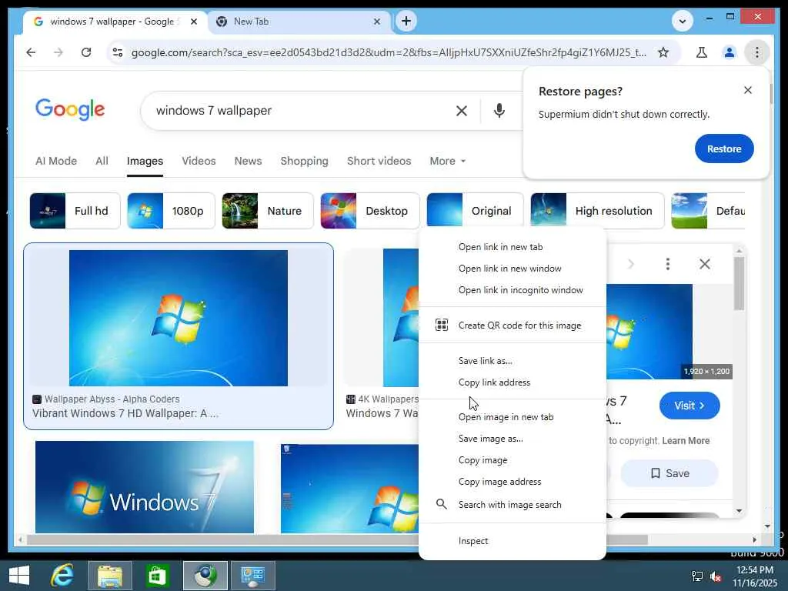Screen dimensions: 788x591
Task: Switch to the Videos tab
Action: tap(199, 161)
